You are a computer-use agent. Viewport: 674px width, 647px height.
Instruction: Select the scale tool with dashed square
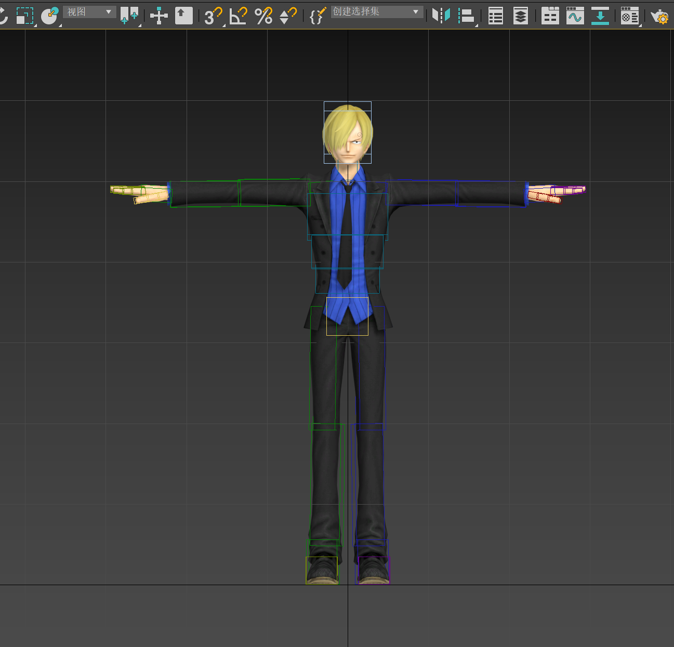point(24,16)
